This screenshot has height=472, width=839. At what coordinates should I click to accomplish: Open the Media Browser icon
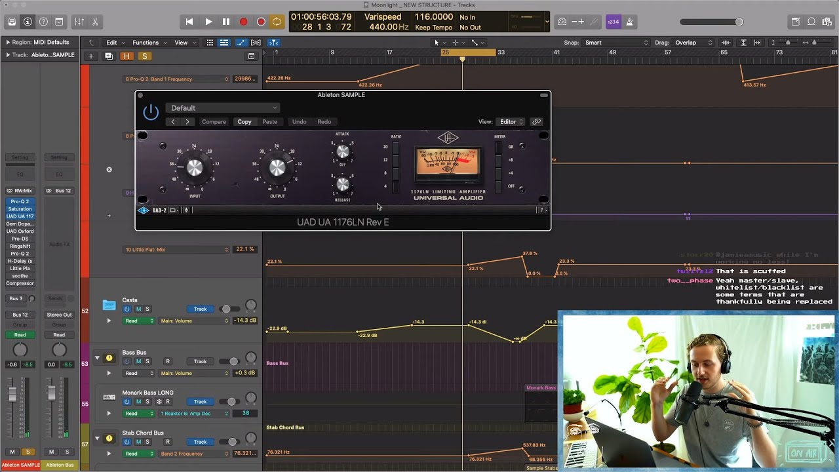coord(827,22)
